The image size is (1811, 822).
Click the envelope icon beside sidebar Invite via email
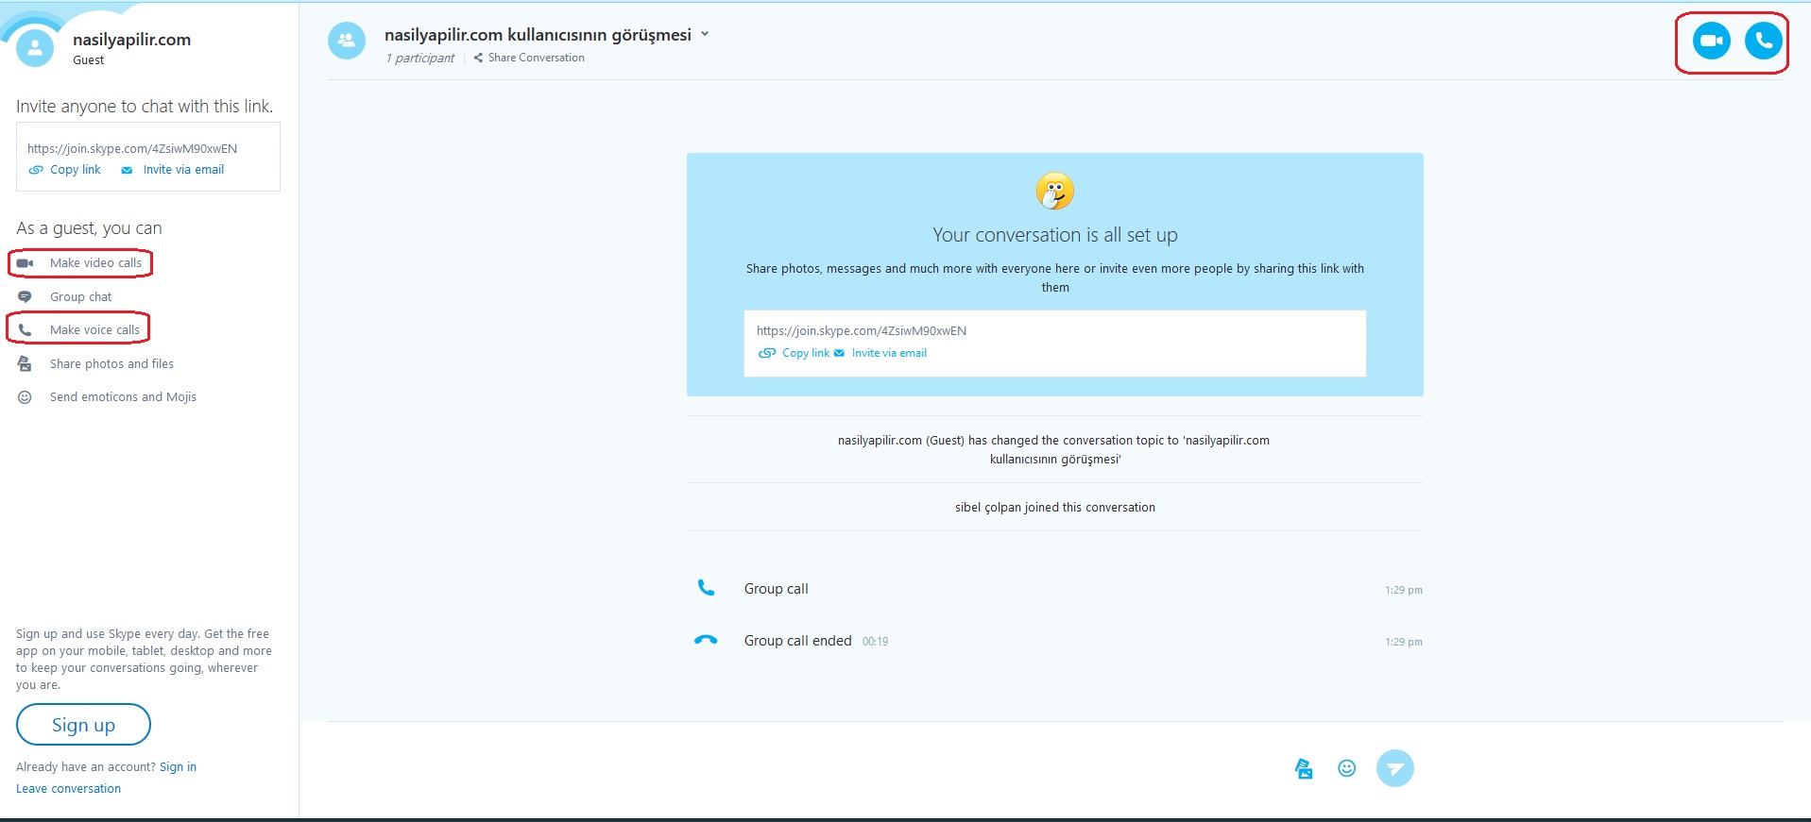[x=127, y=171]
